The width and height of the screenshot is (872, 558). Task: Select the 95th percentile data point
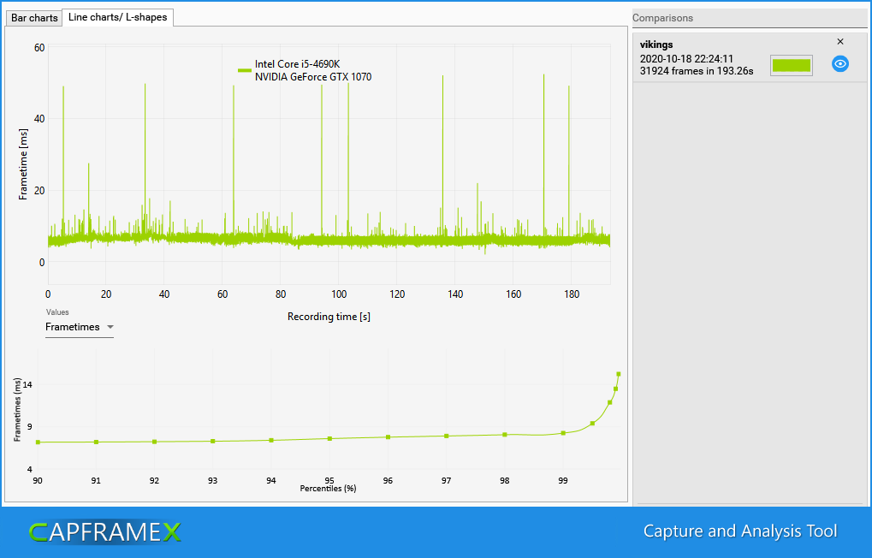click(329, 439)
